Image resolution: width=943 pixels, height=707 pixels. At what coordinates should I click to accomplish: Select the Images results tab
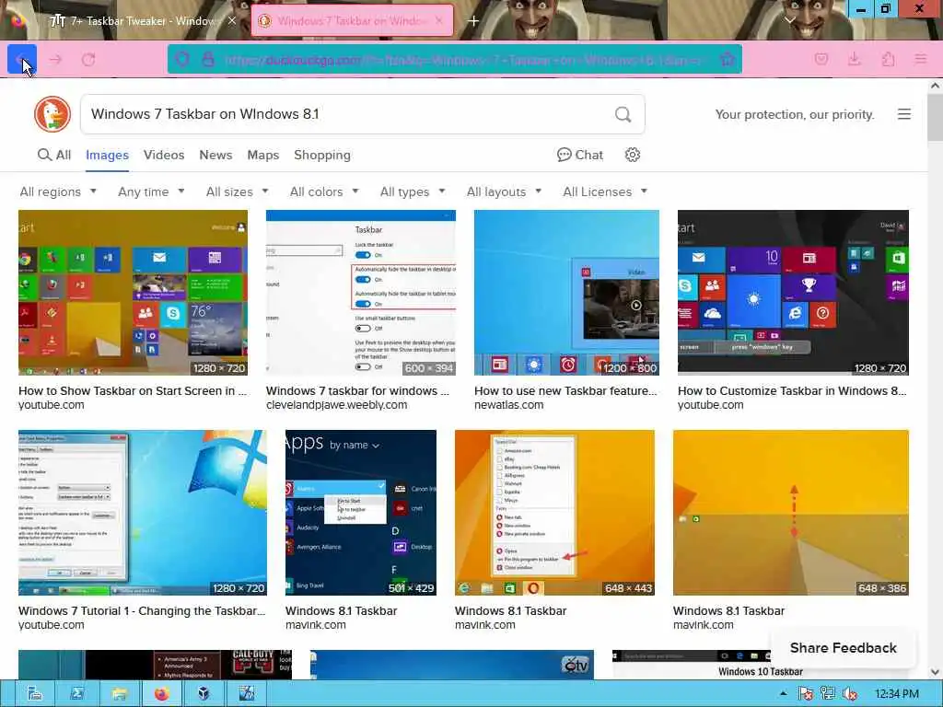(107, 155)
